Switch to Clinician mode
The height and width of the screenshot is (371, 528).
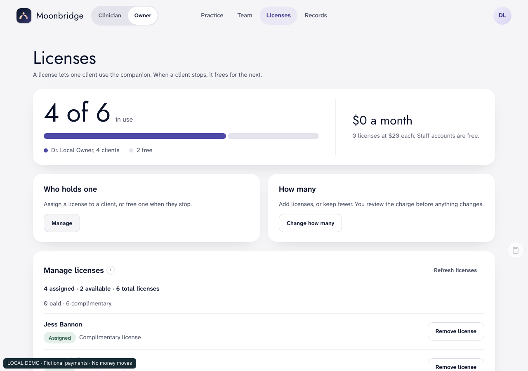click(x=110, y=16)
